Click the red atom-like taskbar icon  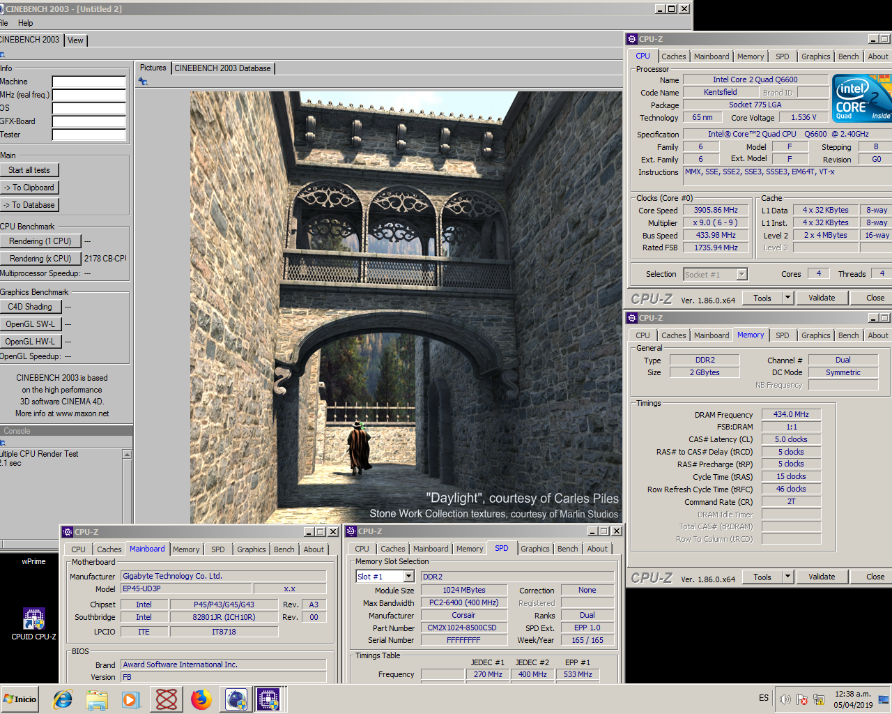[167, 699]
